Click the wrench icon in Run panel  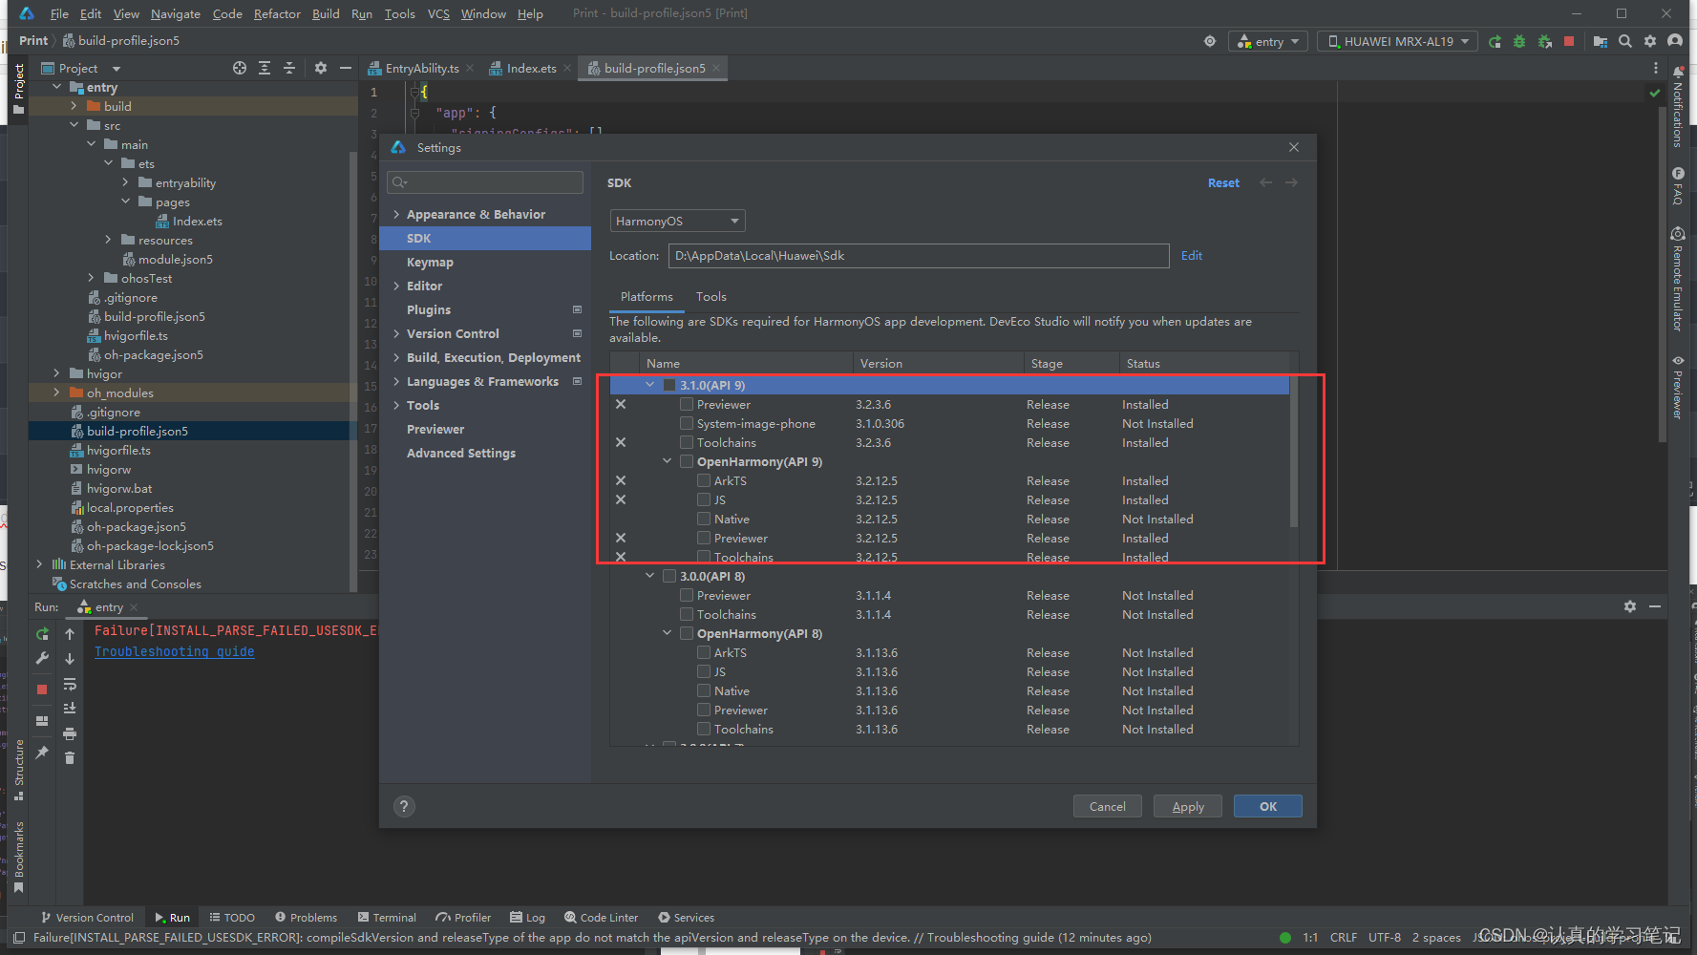42,659
